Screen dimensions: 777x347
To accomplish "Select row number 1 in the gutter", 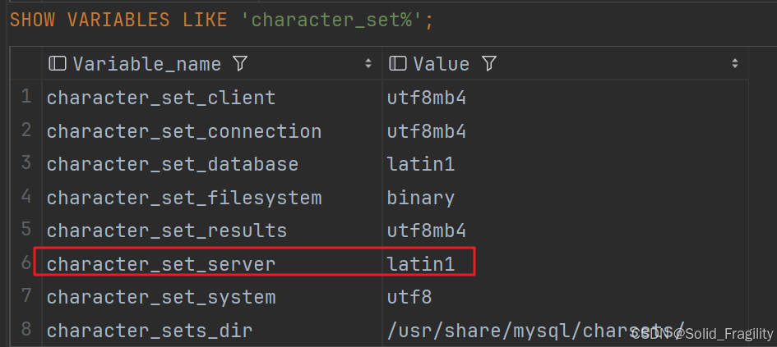I will point(26,97).
